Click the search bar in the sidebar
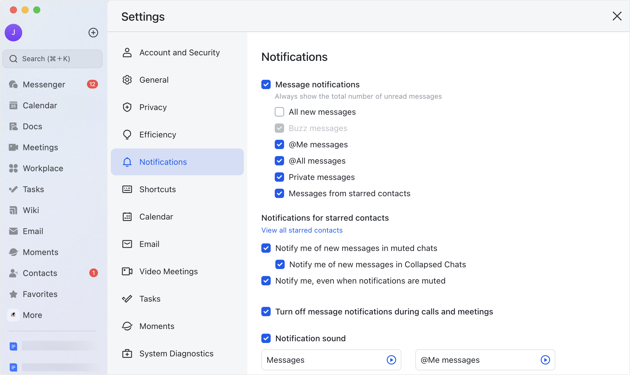630x375 pixels. (52, 59)
